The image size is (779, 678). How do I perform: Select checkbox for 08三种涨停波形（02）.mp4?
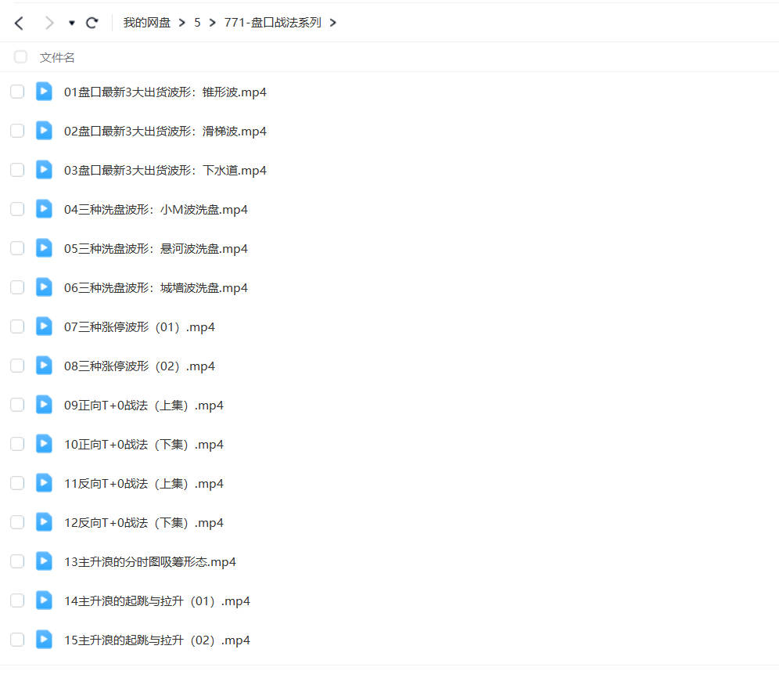click(x=17, y=366)
